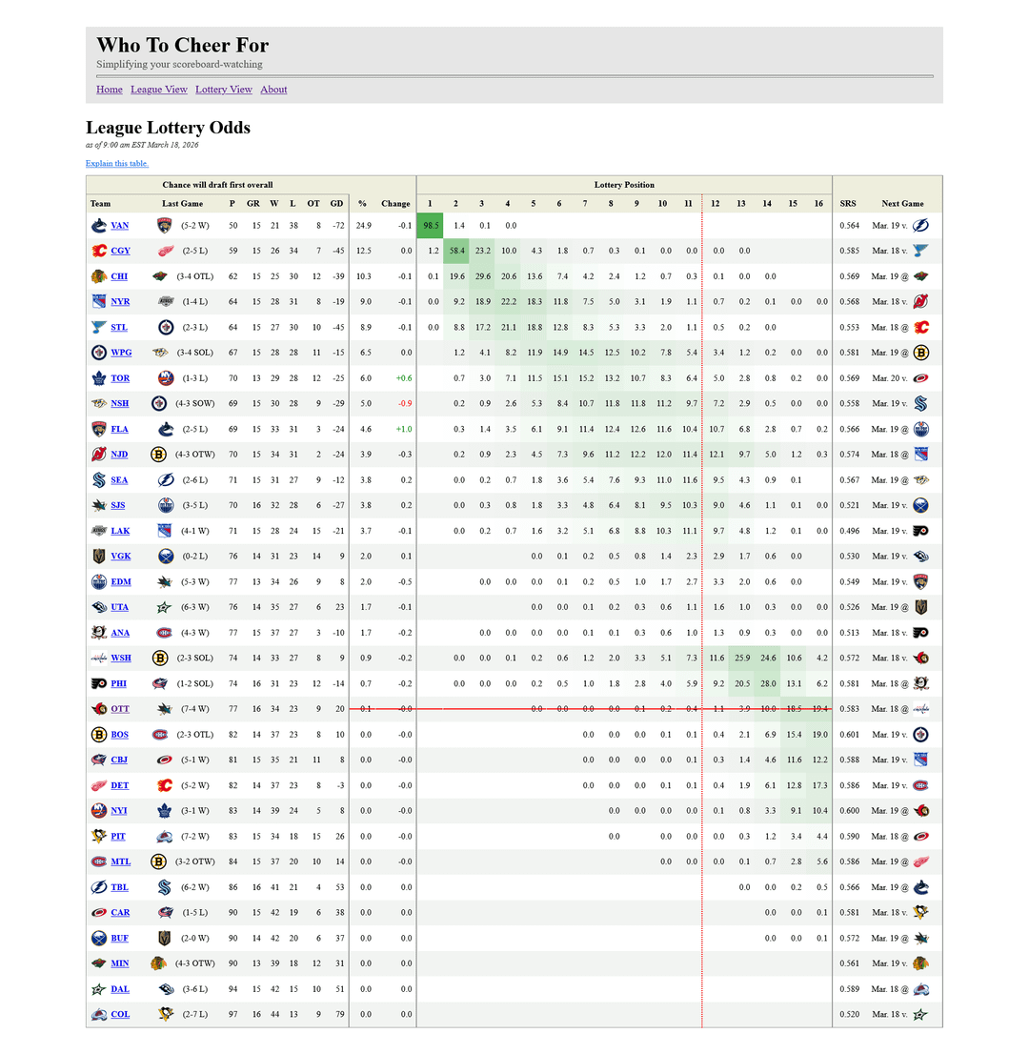Select the Bruins logo next to BOS link
Viewport: 1029px width, 1054px height.
98,735
